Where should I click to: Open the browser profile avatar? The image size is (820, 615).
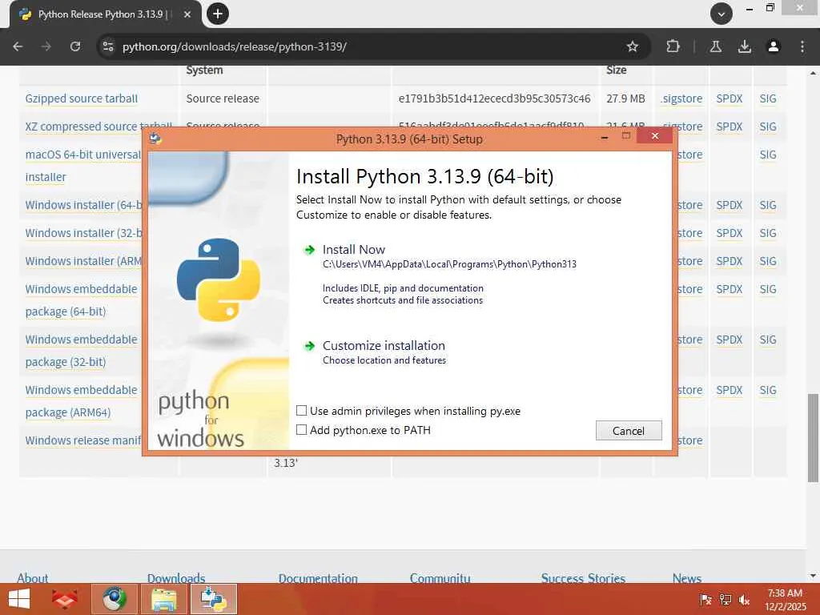point(773,46)
